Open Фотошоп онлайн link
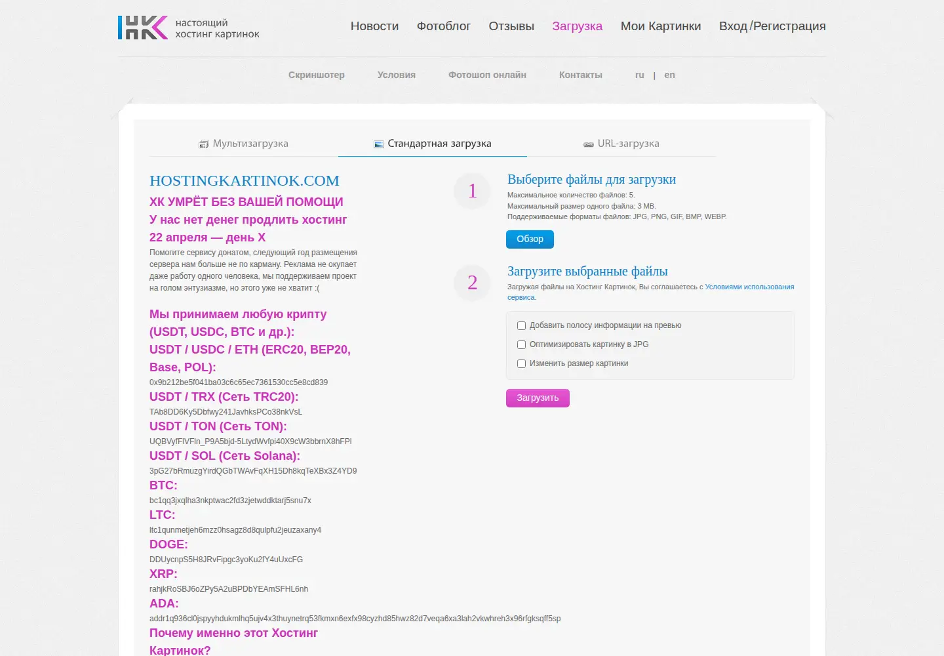The width and height of the screenshot is (944, 656). [487, 75]
